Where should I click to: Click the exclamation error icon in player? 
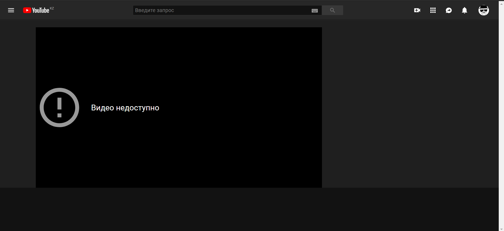[x=59, y=108]
